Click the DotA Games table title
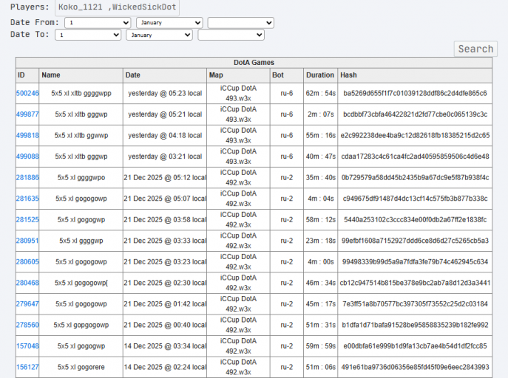The image size is (508, 378). 254,63
